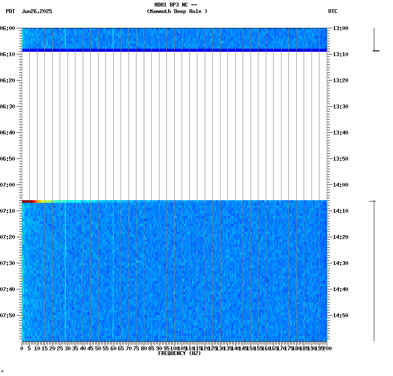Select the 0 Hz frequency label
This screenshot has width=393, height=376.
click(20, 348)
